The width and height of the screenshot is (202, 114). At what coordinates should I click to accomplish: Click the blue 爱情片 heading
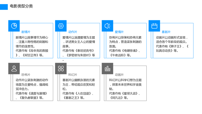(119, 32)
